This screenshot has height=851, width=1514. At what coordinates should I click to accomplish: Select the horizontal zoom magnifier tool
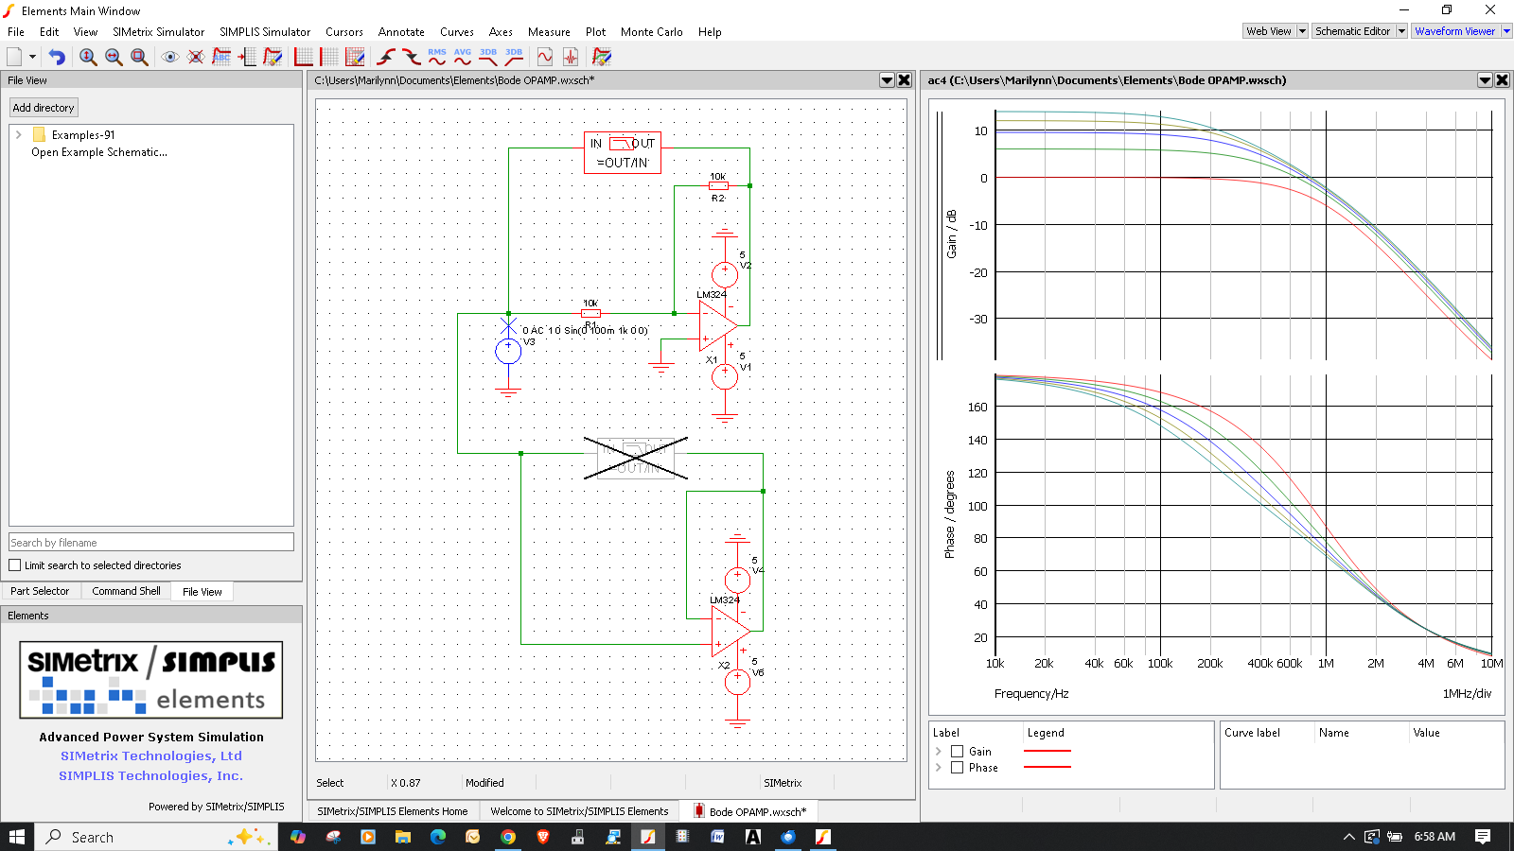pos(114,57)
